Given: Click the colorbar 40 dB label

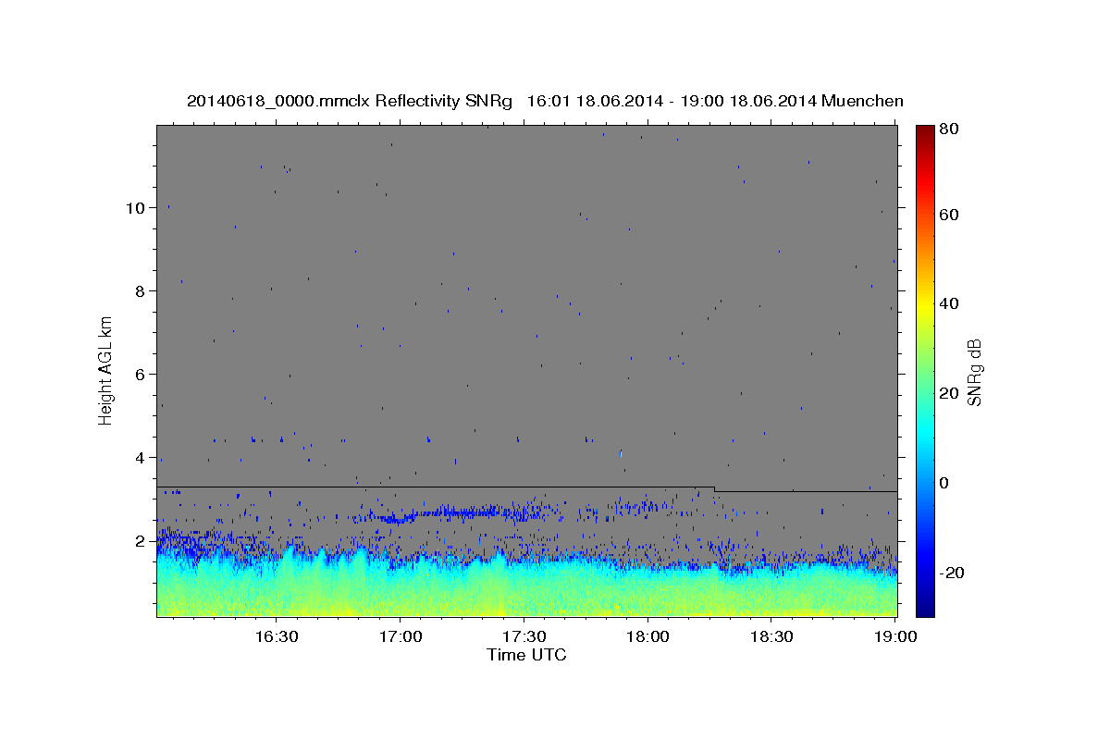Looking at the screenshot, I should (x=950, y=303).
